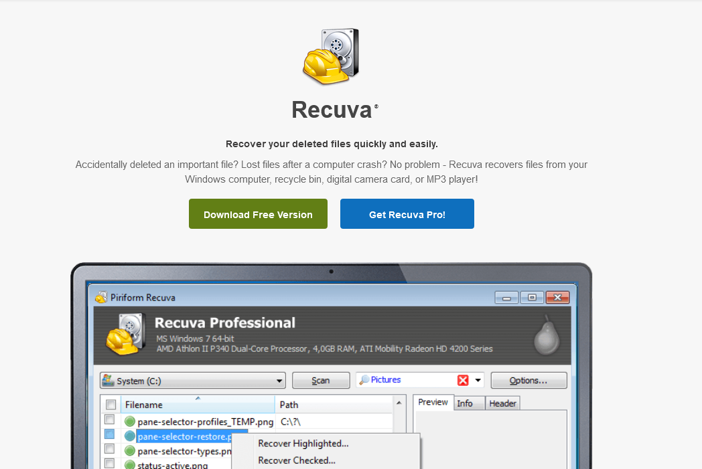The height and width of the screenshot is (469, 702).
Task: Click the 'Recuva Professional' title text
Action: tap(225, 322)
